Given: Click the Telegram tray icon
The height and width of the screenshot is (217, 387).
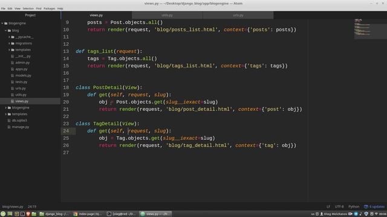Looking at the screenshot, I should coord(356,214).
